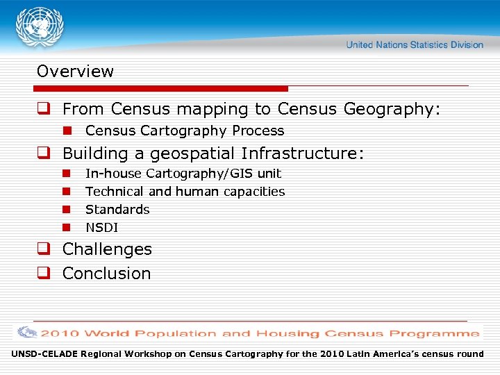The image size is (500, 375).
Task: Click the 'United Nations Statistics Division' header text
Action: [x=415, y=44]
